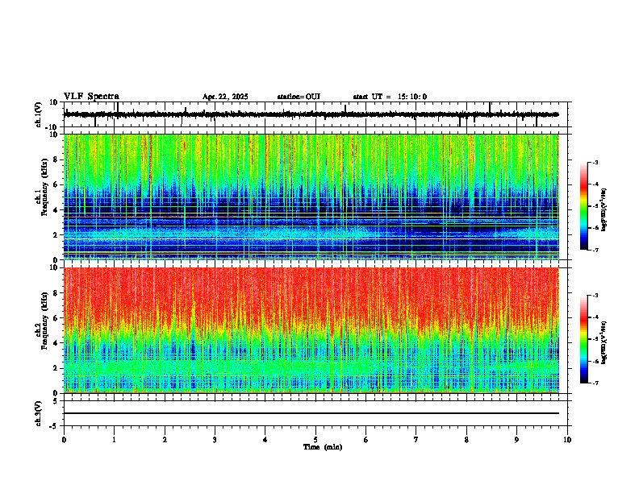Viewport: 639px width, 493px height.
Task: Click the ch.1 spectrogram "4" kHz tick label
Action: 56,210
